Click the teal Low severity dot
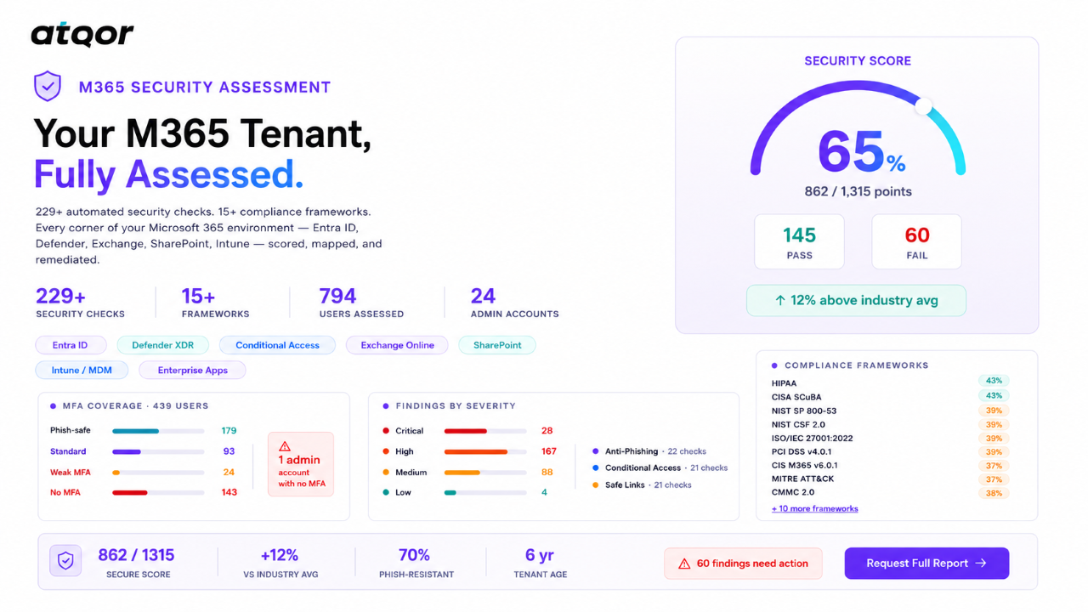The width and height of the screenshot is (1088, 612). click(386, 492)
